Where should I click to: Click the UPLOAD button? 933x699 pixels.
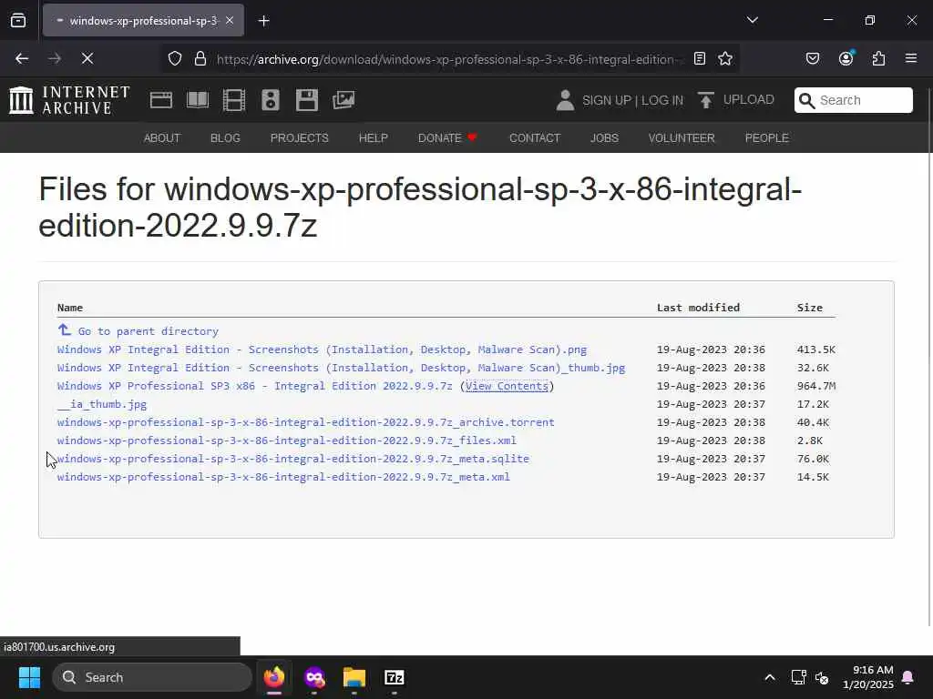[736, 100]
